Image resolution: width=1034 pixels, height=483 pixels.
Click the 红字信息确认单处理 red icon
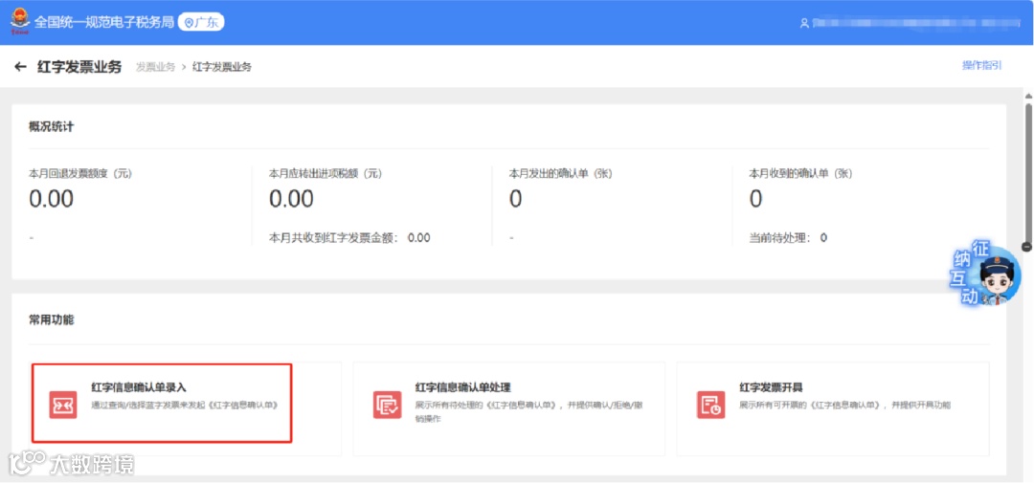pos(387,405)
